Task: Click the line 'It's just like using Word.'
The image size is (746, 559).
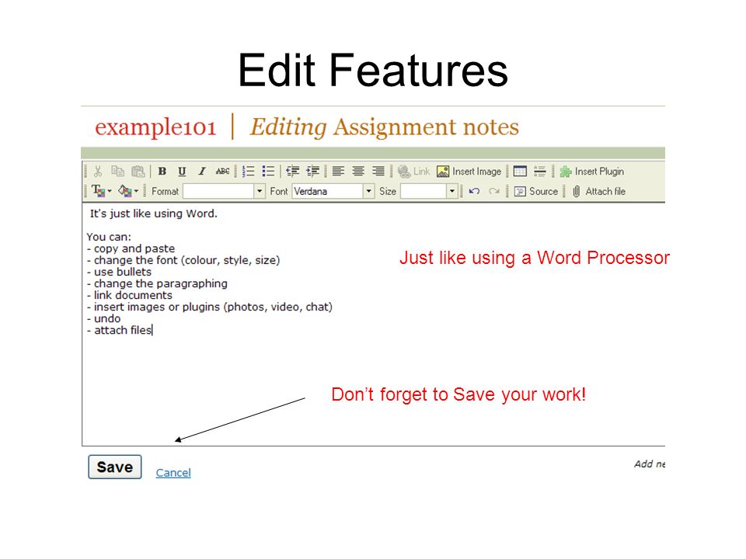Action: pyautogui.click(x=154, y=214)
